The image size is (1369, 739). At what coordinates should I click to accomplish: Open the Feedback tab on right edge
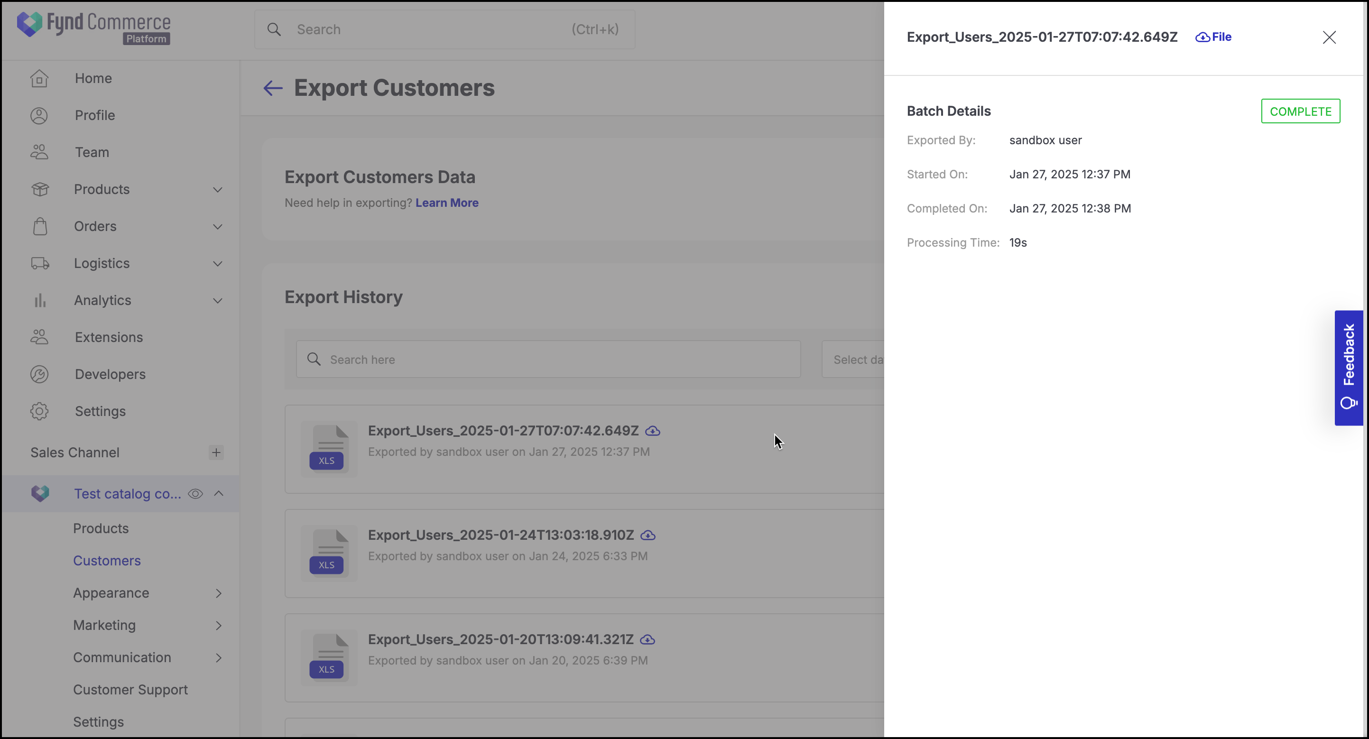1348,368
